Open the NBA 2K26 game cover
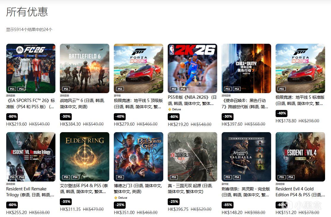 tap(193, 68)
